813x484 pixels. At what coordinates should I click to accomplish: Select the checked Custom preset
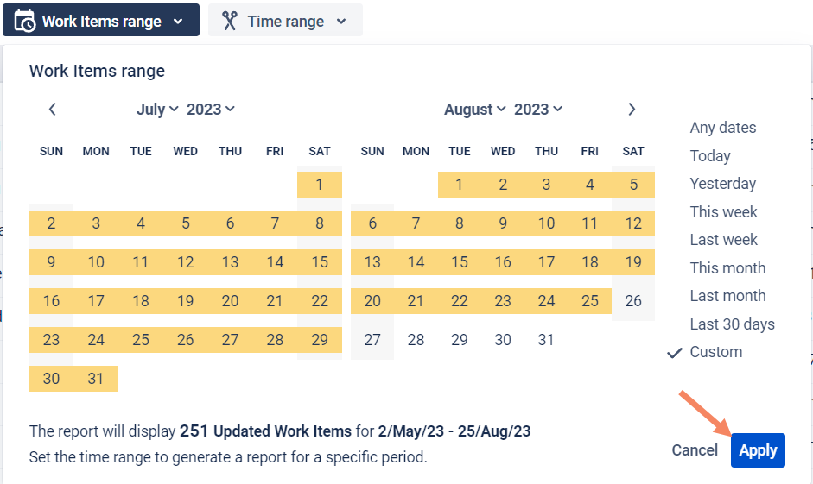[716, 352]
